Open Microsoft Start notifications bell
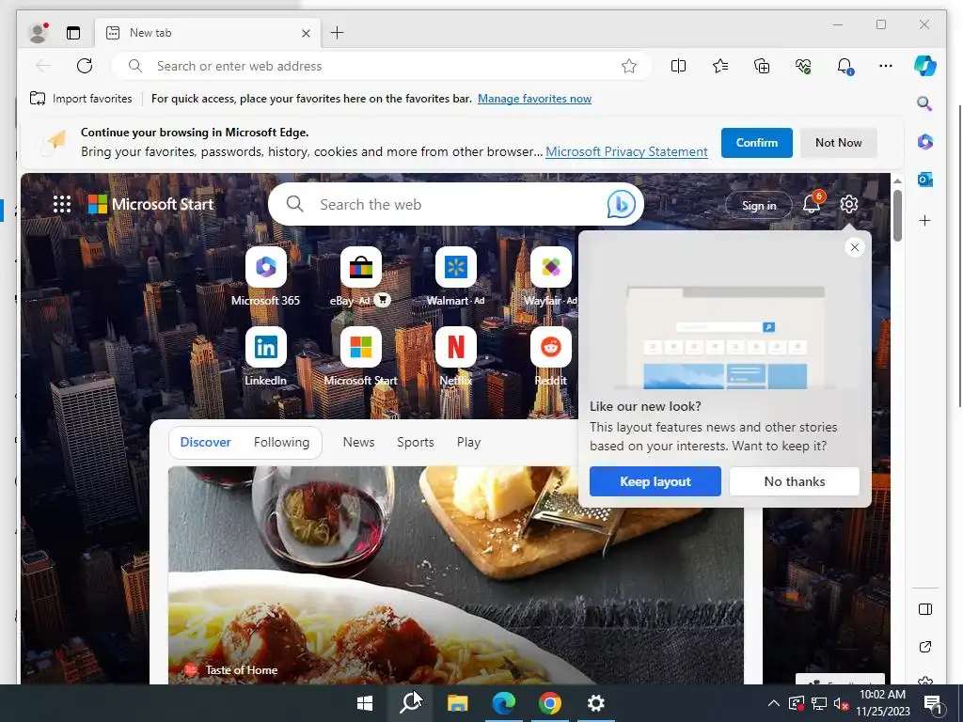This screenshot has height=722, width=963. 812,204
